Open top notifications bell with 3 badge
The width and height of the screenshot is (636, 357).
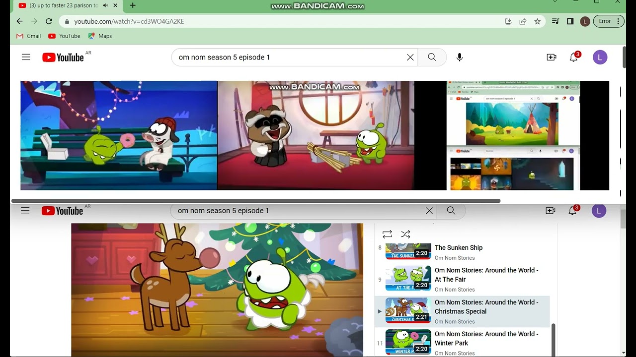click(x=574, y=57)
